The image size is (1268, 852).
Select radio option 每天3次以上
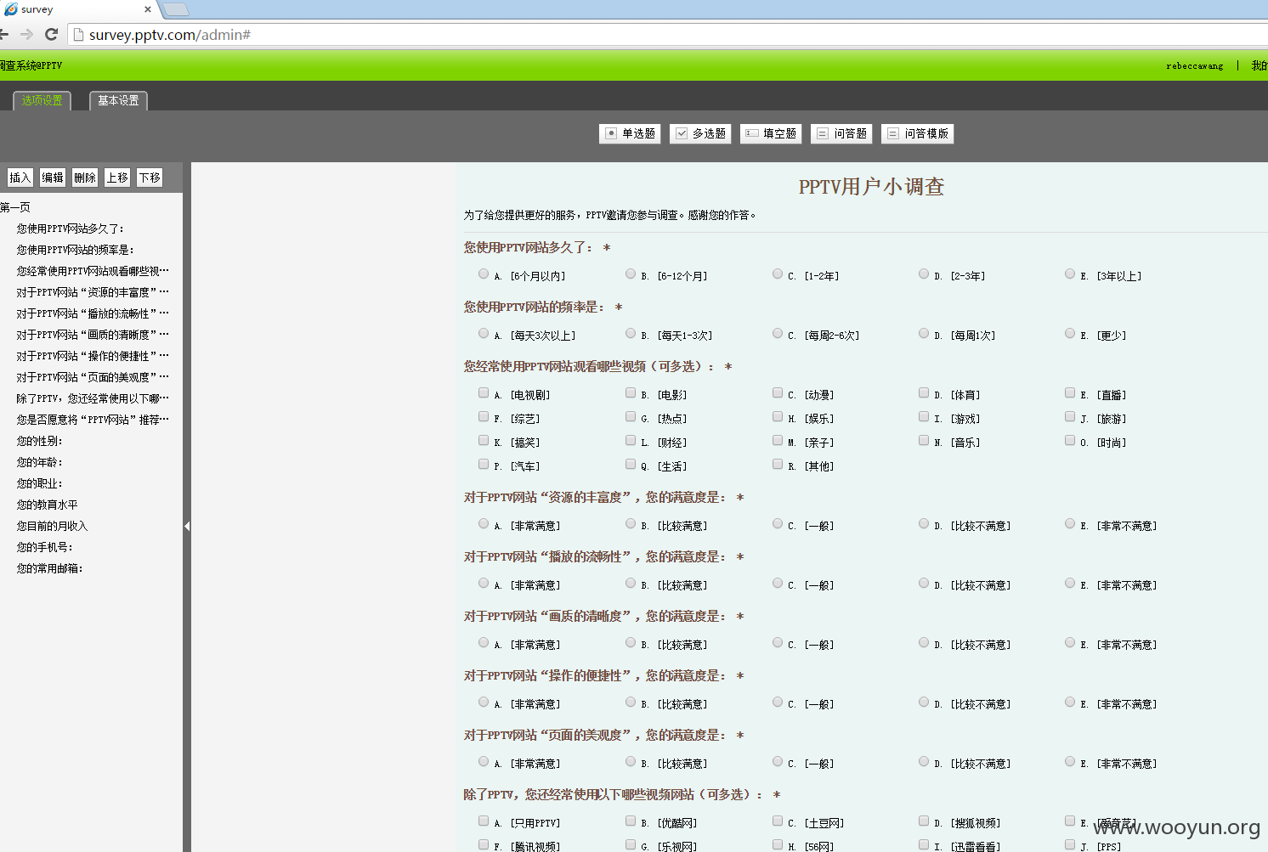pyautogui.click(x=484, y=333)
